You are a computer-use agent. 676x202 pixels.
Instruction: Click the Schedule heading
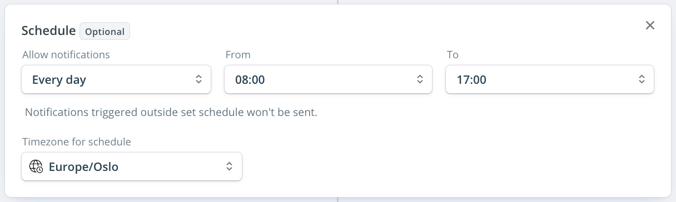click(48, 31)
